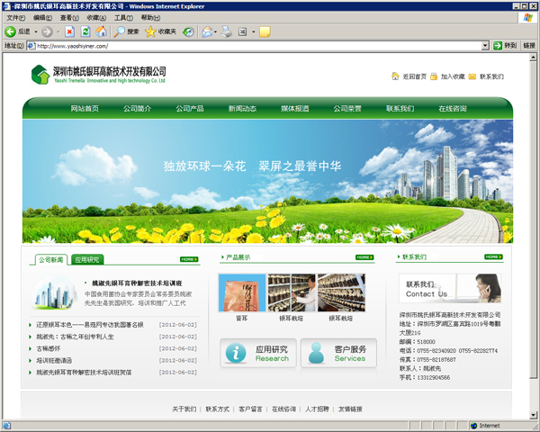
Task: Open 收藏夹 favorites star button
Action: click(x=160, y=31)
